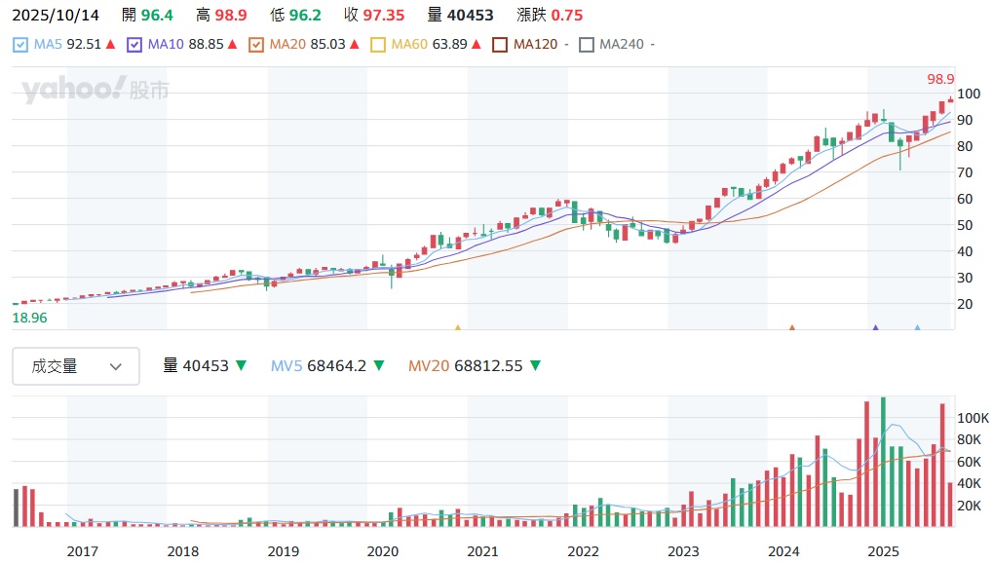This screenshot has height=564, width=993.
Task: Enable the MA120 moving average checkbox
Action: (500, 45)
